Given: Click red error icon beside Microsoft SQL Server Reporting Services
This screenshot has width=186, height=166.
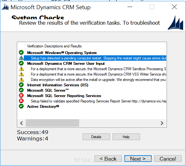Looking at the screenshot, I should click(21, 95).
